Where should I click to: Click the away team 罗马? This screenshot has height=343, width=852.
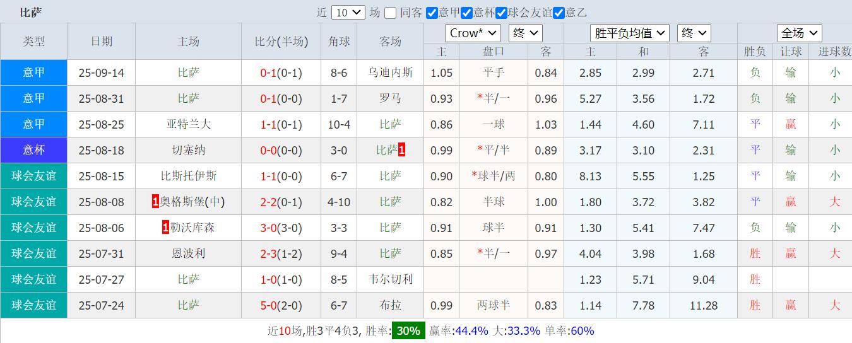pos(390,98)
